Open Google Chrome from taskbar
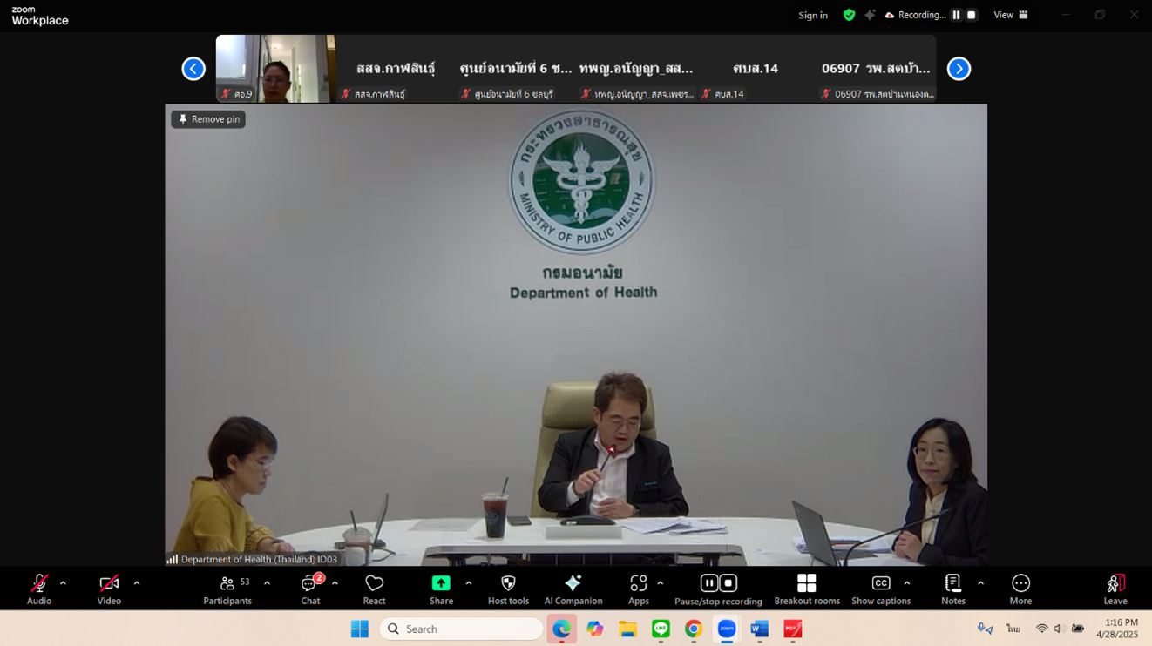The image size is (1152, 646). coord(694,629)
